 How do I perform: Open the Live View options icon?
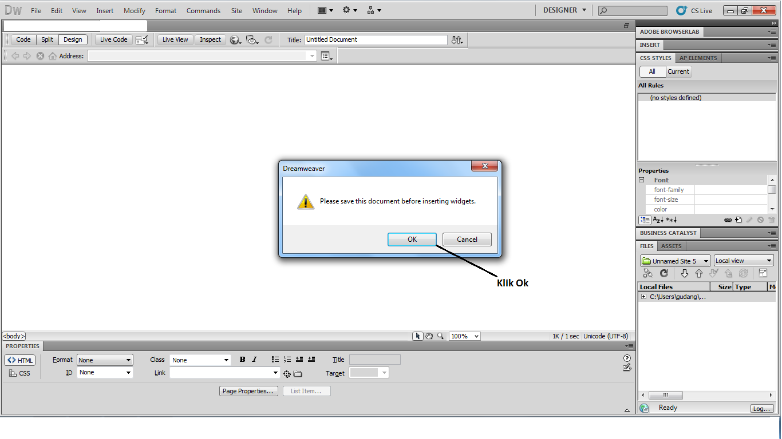[x=142, y=39]
